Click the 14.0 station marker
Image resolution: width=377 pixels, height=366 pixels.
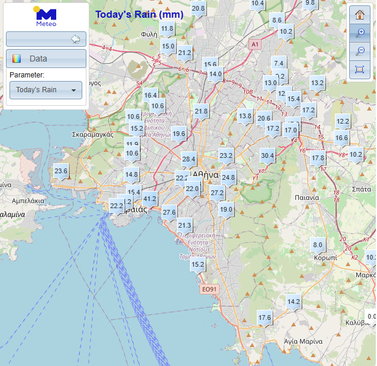[x=215, y=74]
